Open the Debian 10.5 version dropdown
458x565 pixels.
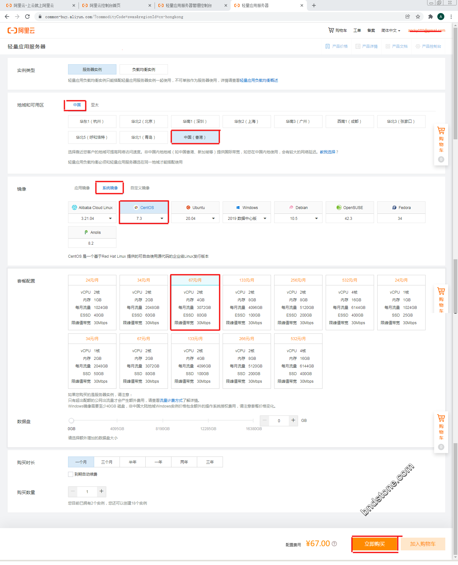click(298, 218)
